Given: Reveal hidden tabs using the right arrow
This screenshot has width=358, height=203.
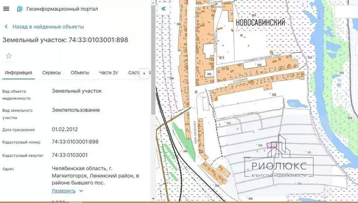Looking at the screenshot, I should click(x=144, y=73).
